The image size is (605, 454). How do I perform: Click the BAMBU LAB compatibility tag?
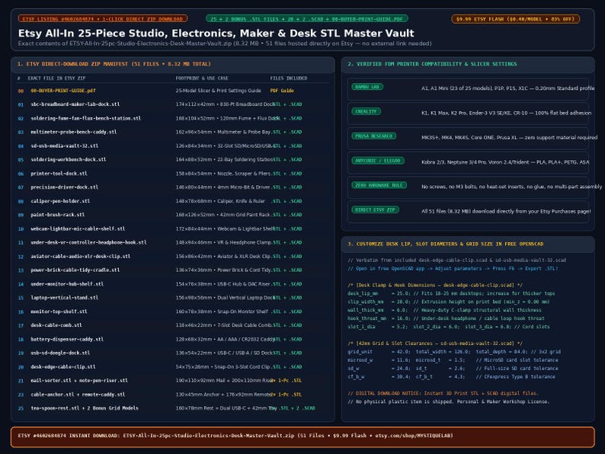(x=367, y=87)
